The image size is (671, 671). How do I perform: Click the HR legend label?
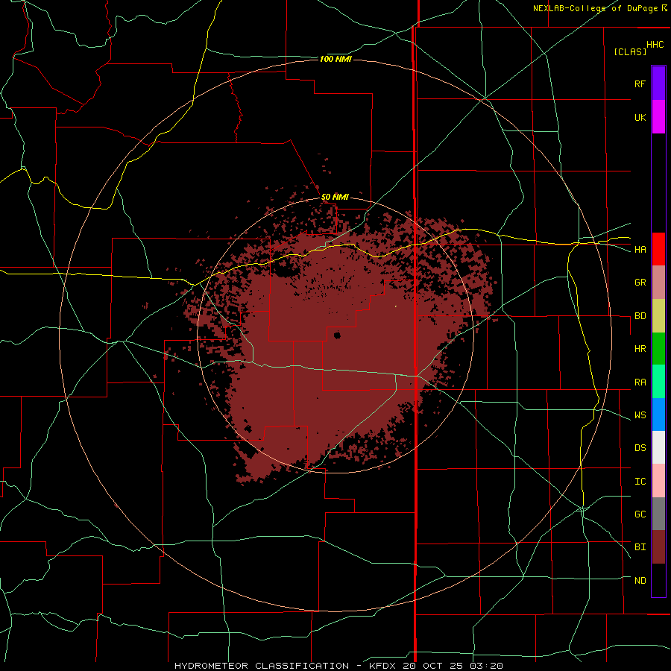point(640,349)
